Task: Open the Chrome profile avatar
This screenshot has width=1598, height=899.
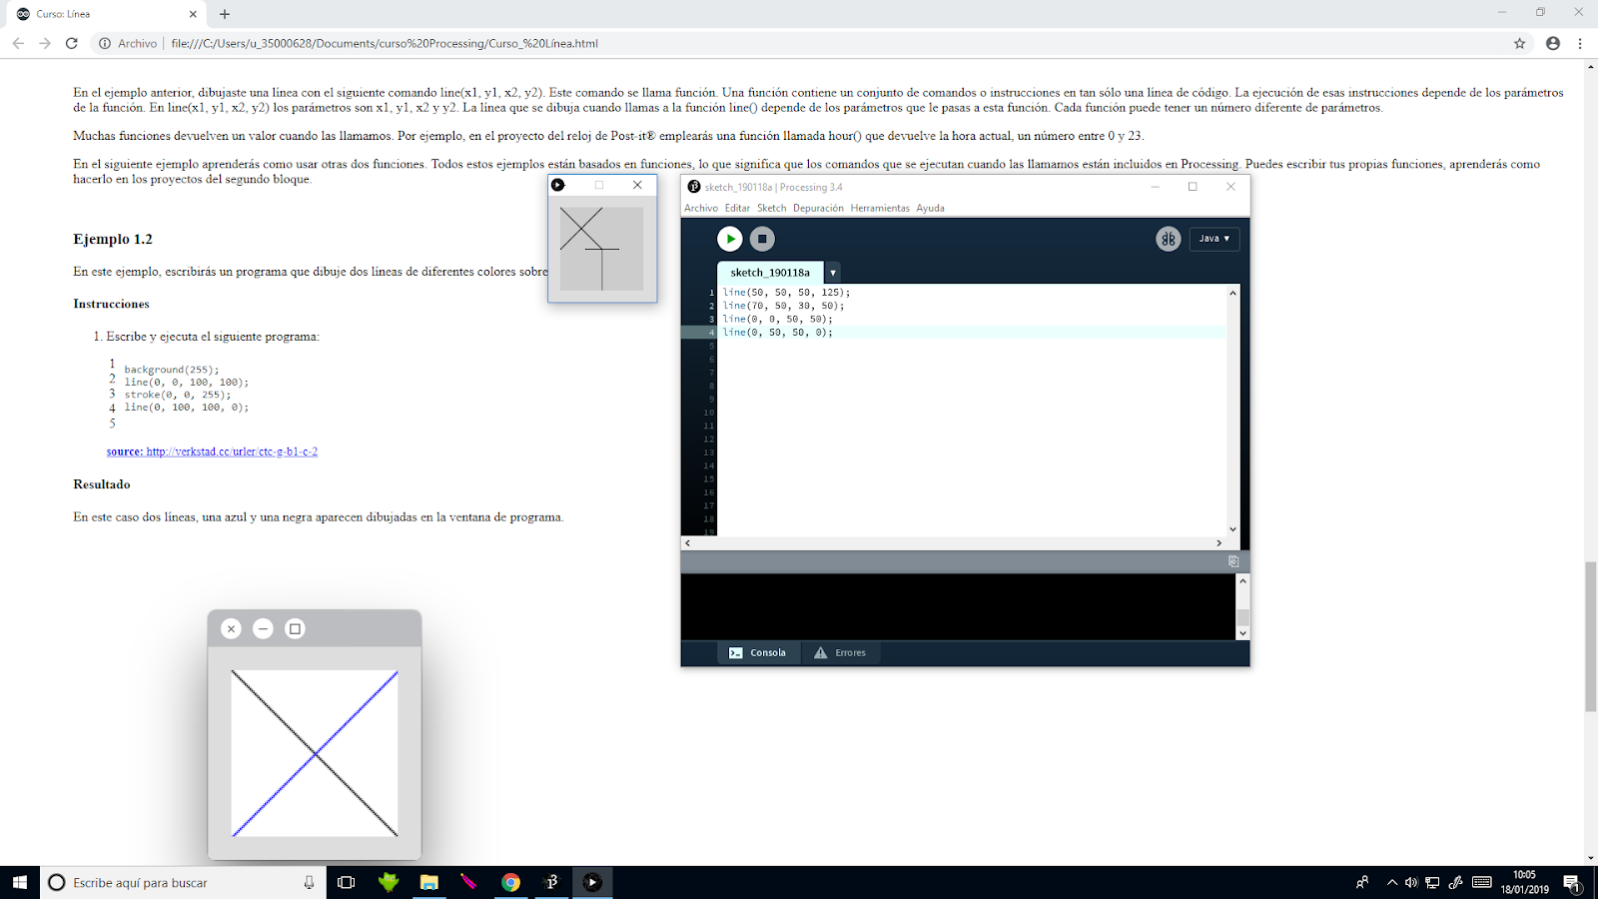Action: click(x=1551, y=43)
